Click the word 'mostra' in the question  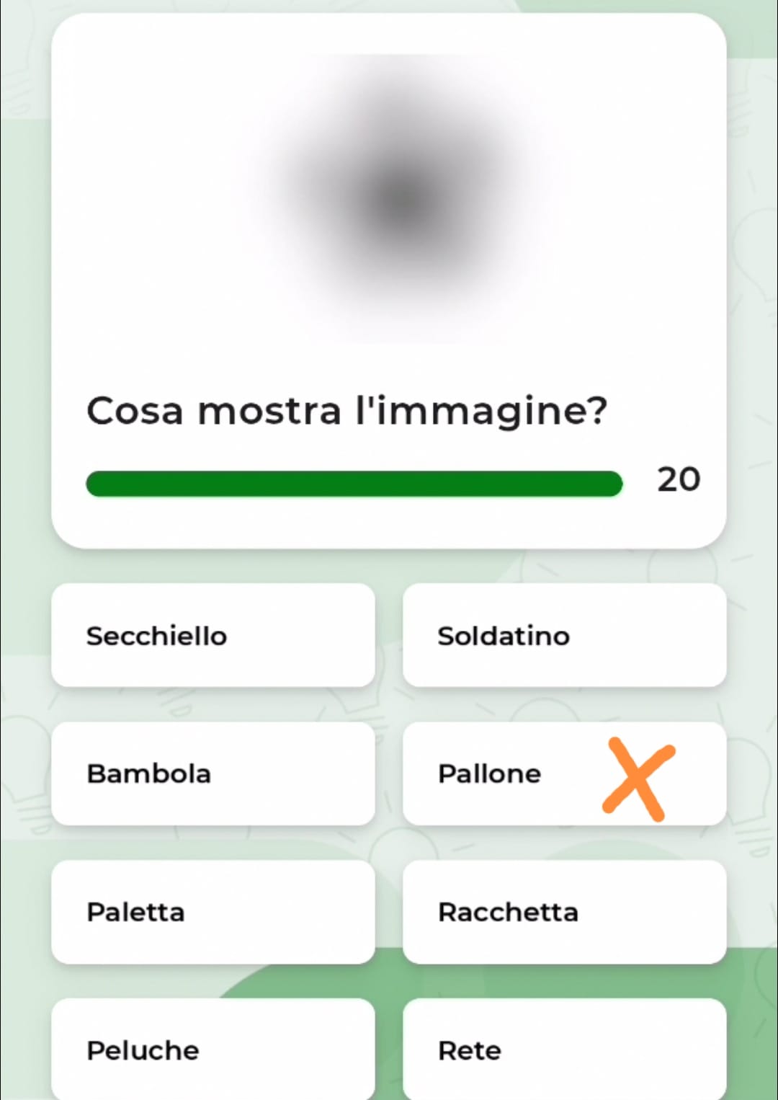pos(269,411)
